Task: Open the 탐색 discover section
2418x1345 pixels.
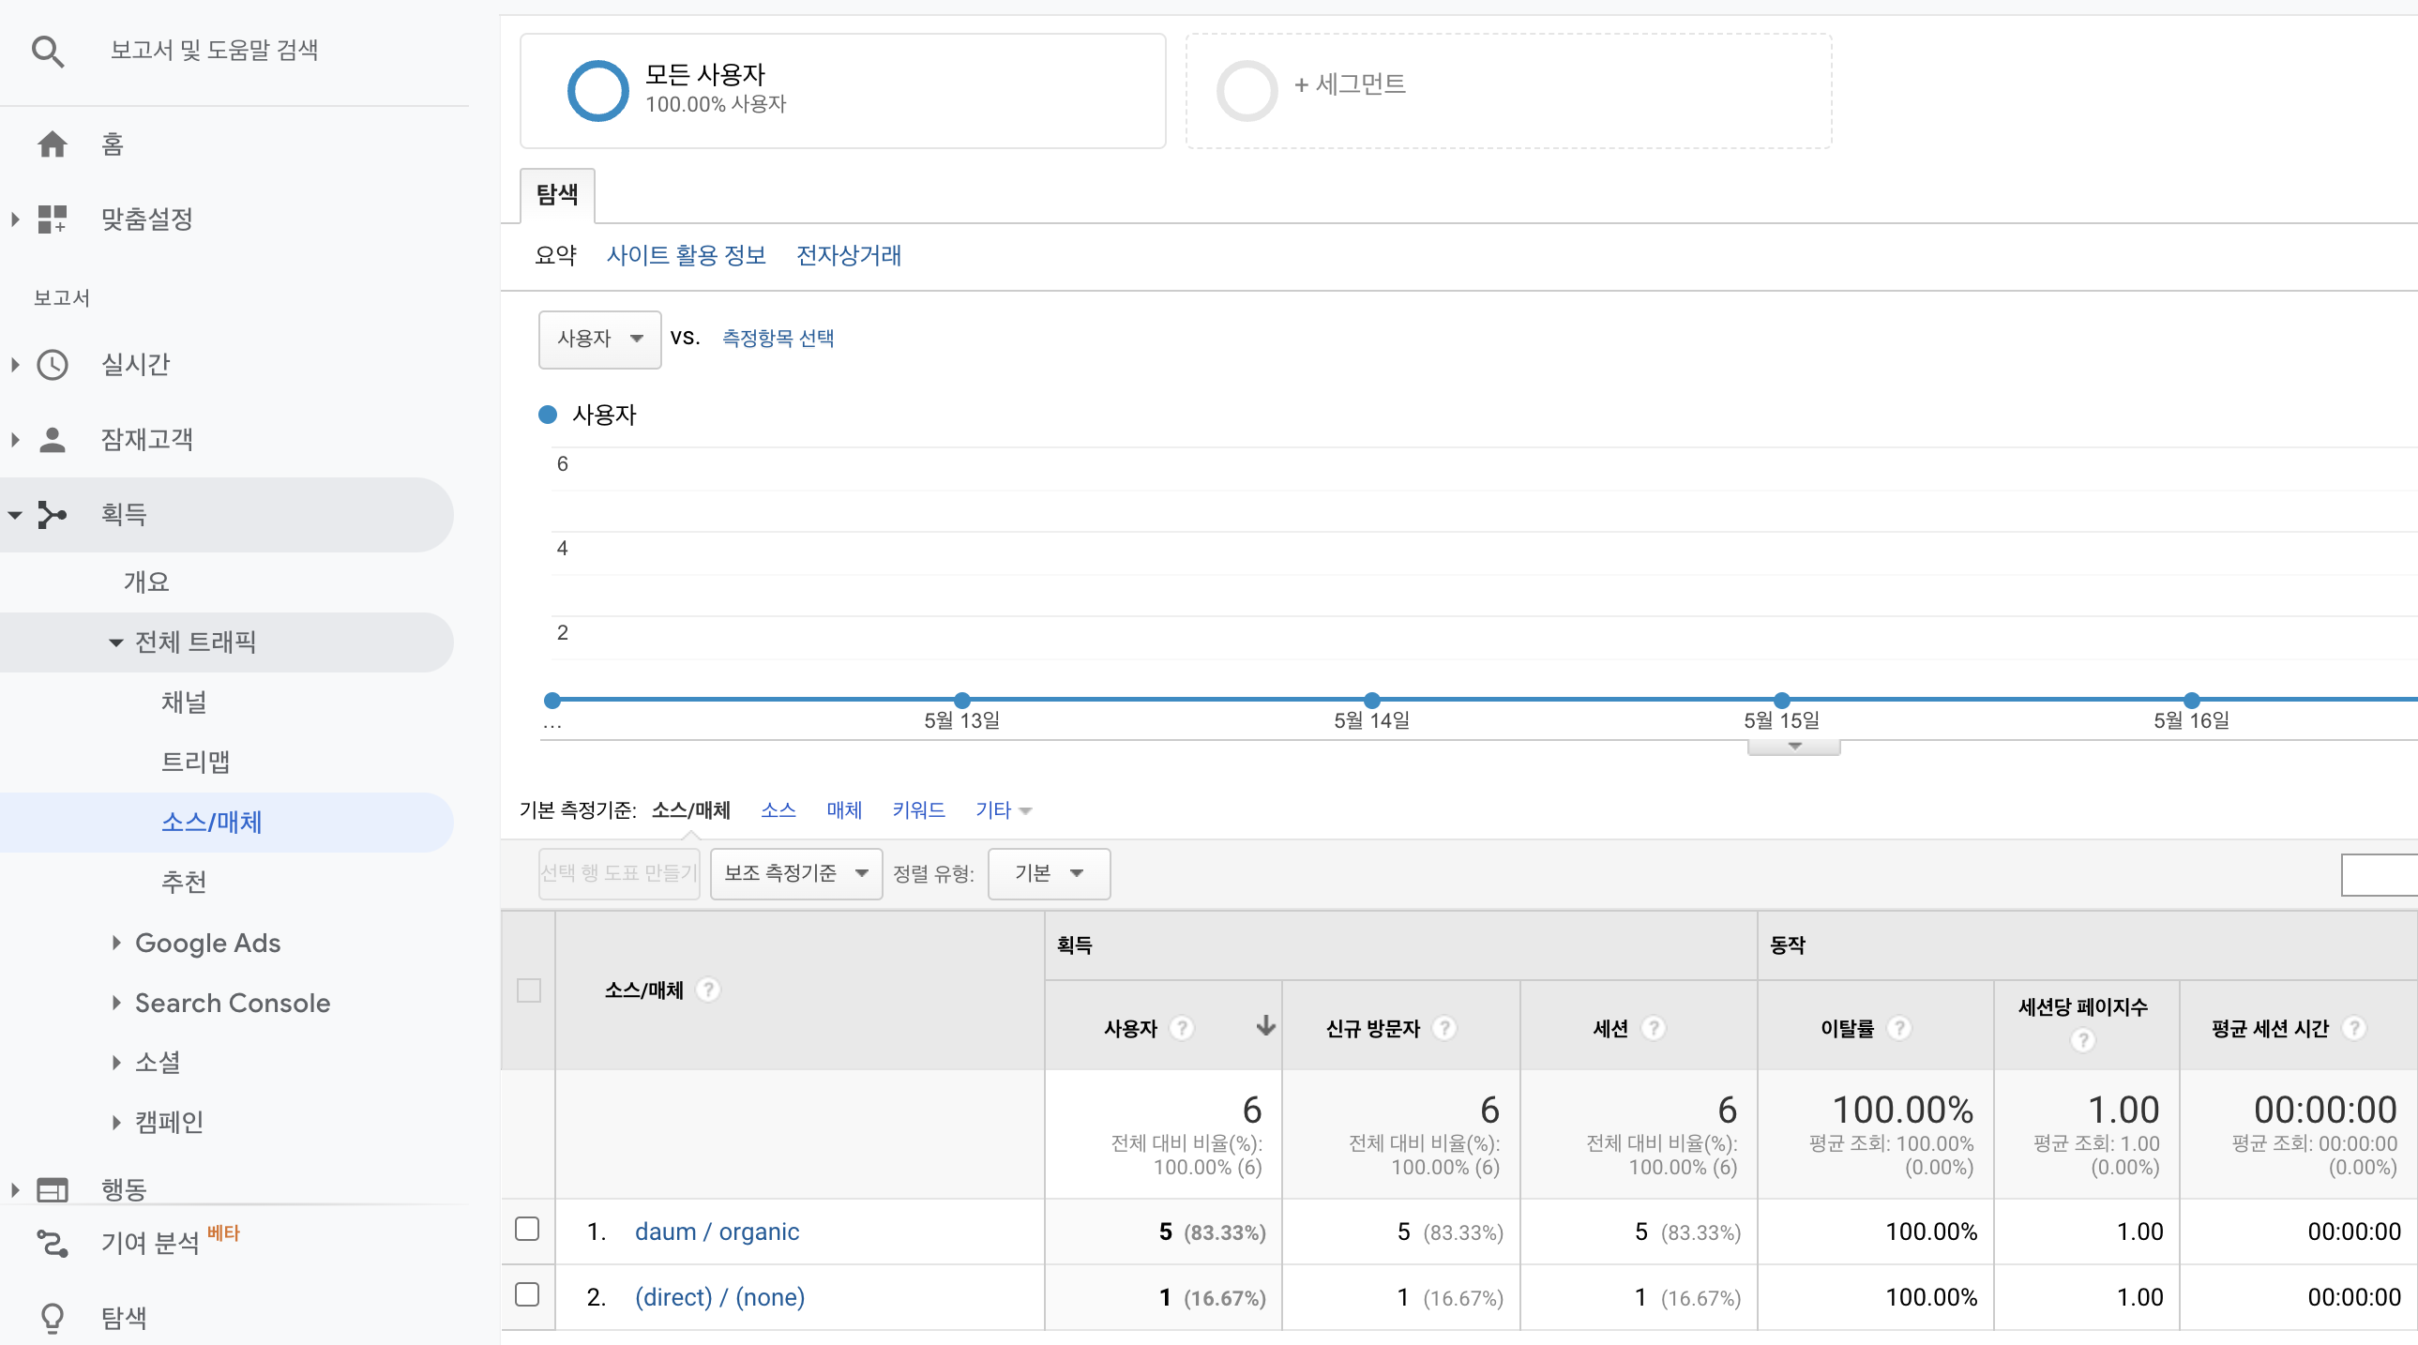Action: click(x=53, y=1317)
